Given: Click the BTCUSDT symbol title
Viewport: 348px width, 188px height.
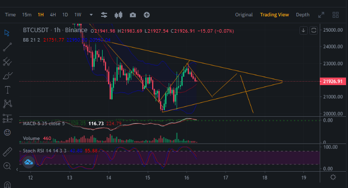Looking at the screenshot, I should 36,30.
